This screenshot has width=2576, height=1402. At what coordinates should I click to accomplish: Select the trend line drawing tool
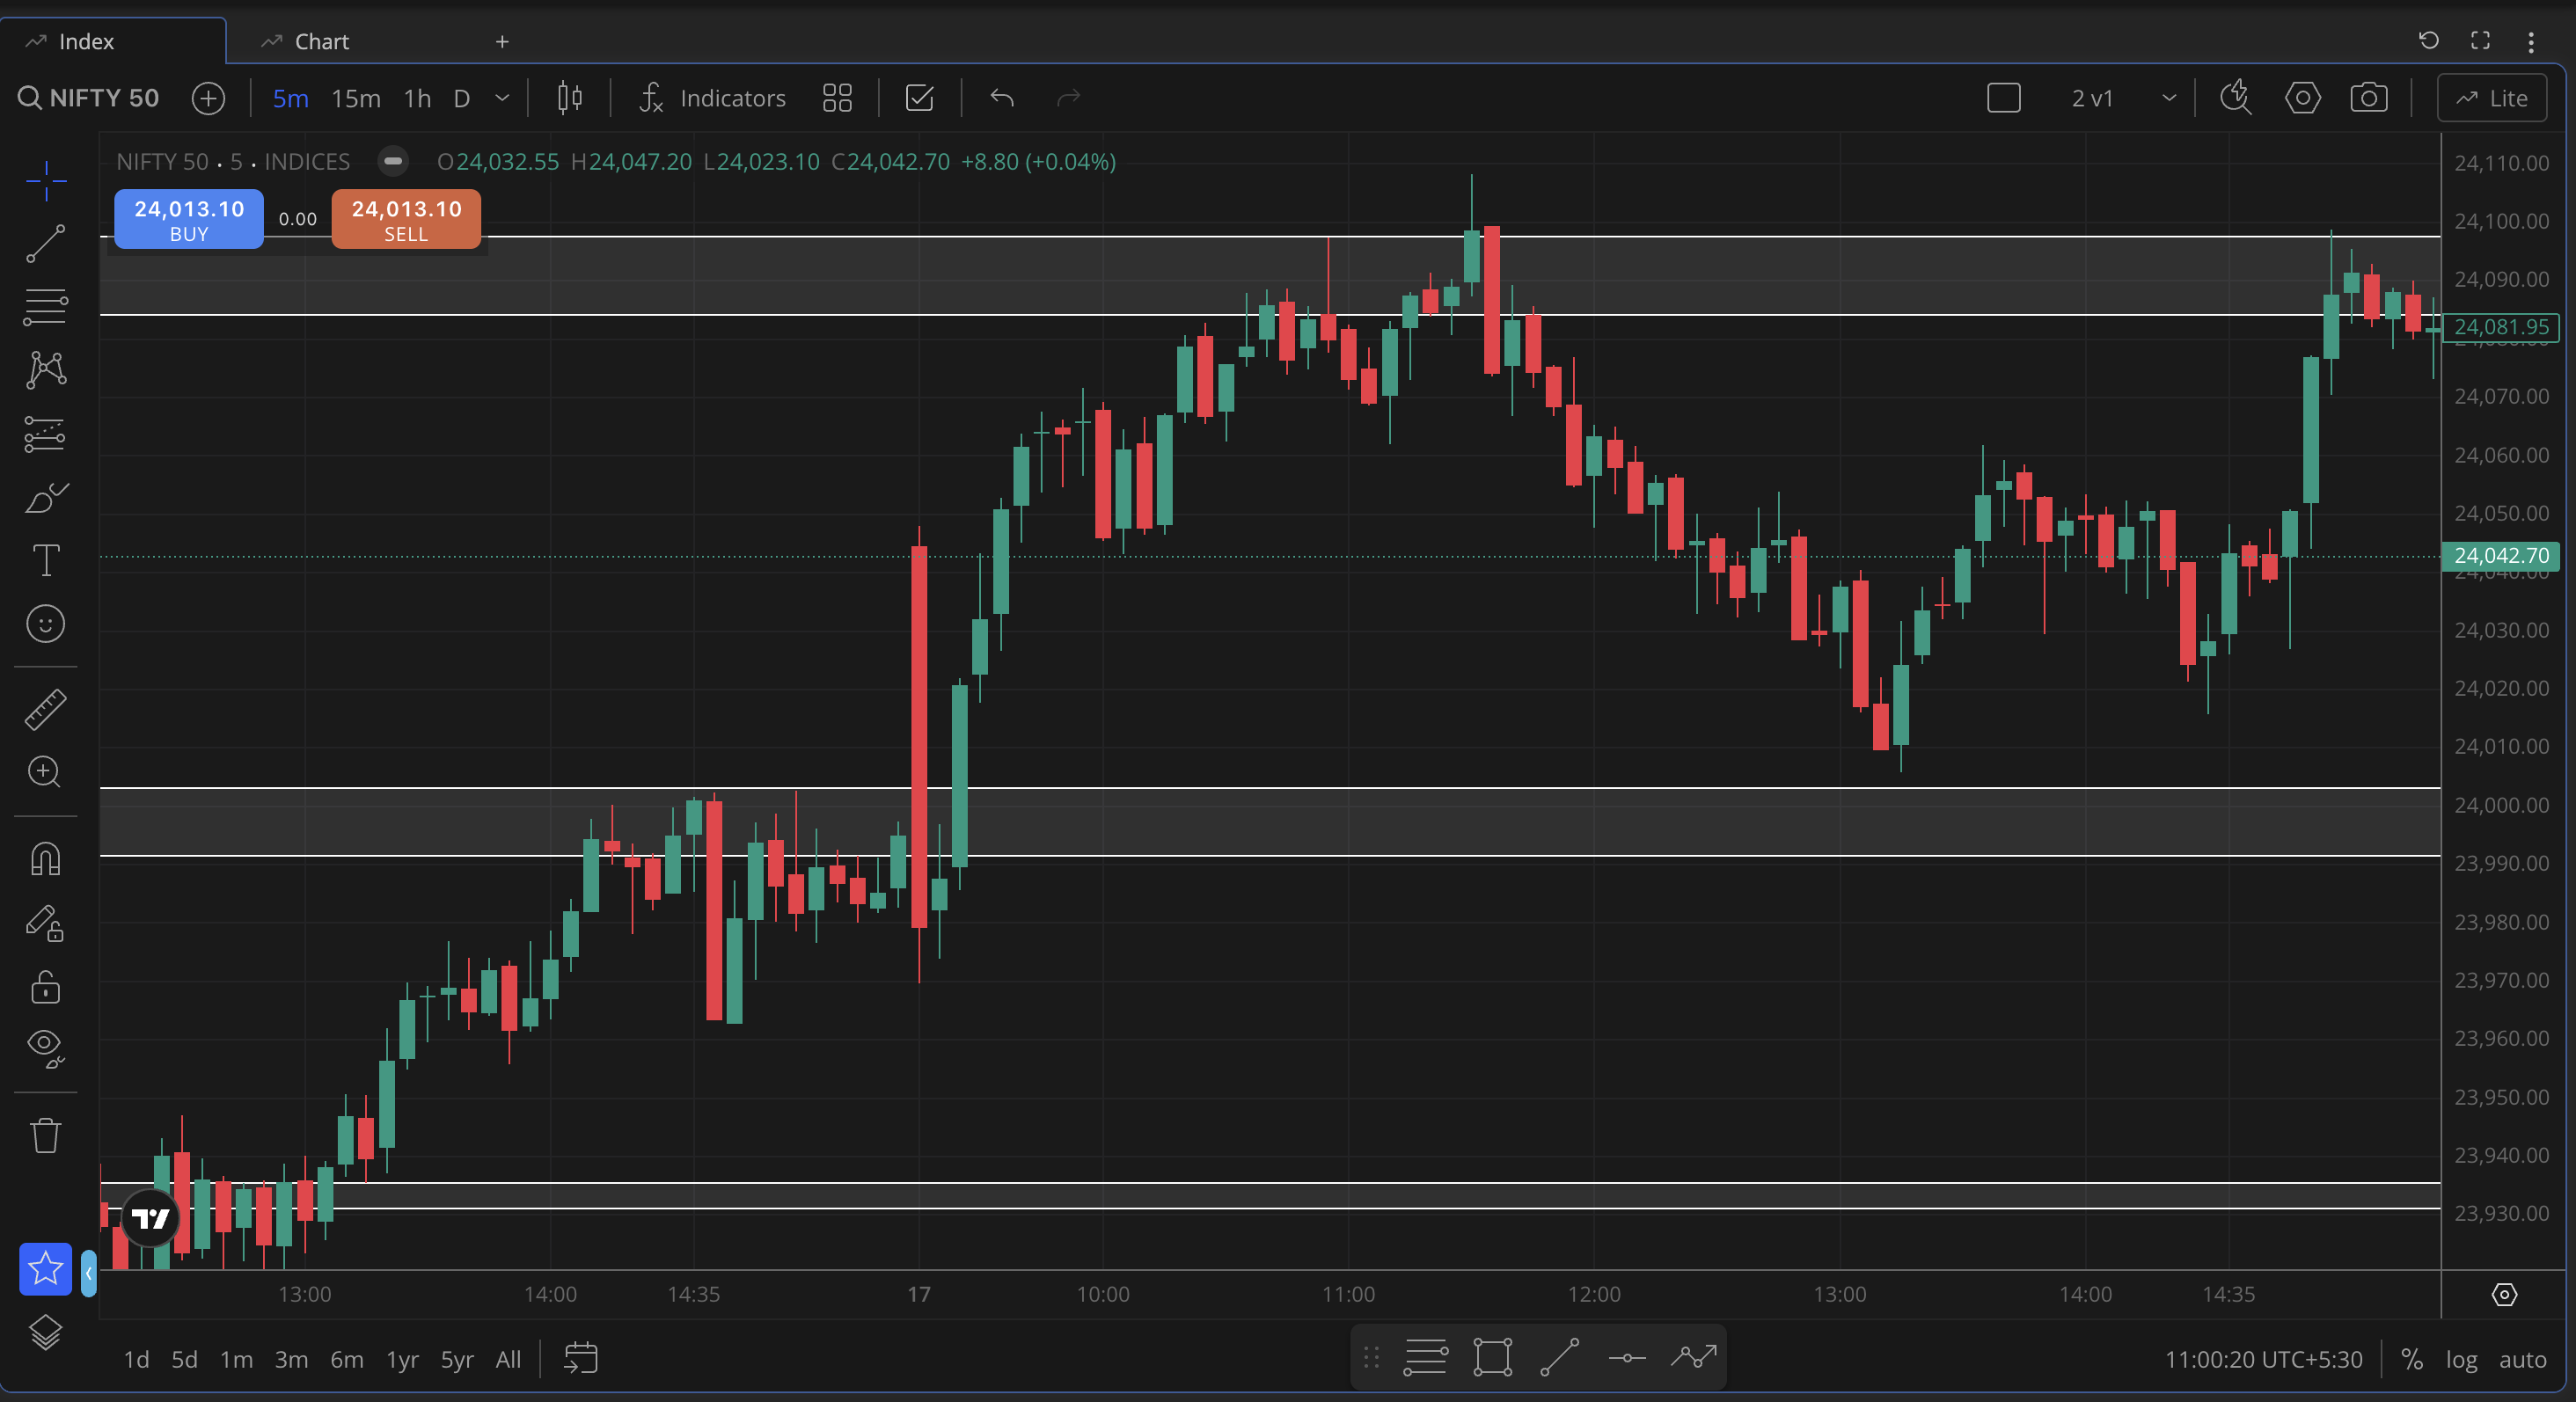pyautogui.click(x=46, y=244)
